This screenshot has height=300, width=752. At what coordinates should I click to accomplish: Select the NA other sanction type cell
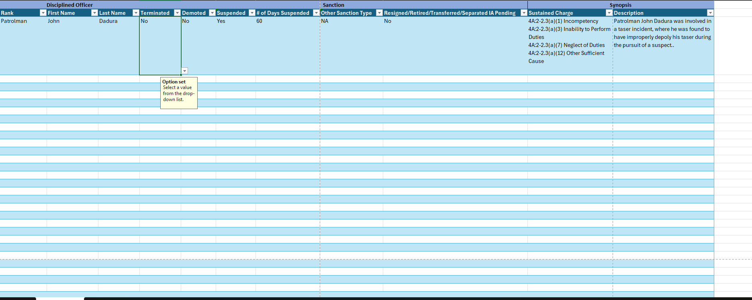[351, 46]
